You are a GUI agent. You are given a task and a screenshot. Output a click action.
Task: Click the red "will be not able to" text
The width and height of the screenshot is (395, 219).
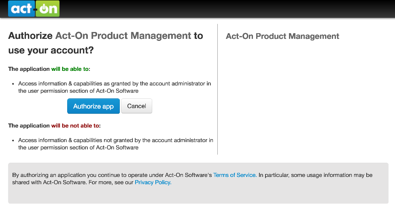point(75,126)
